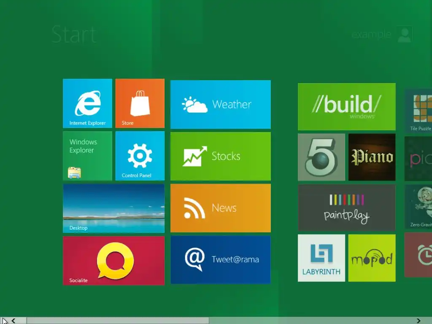Switch to the Desktop tile
Image resolution: width=432 pixels, height=324 pixels.
coord(114,208)
